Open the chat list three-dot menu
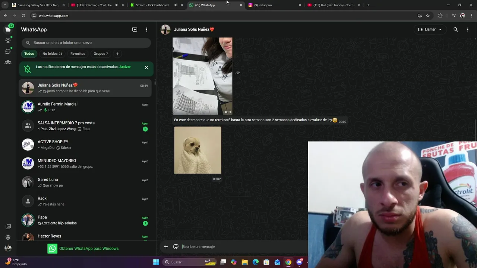 coord(146,29)
